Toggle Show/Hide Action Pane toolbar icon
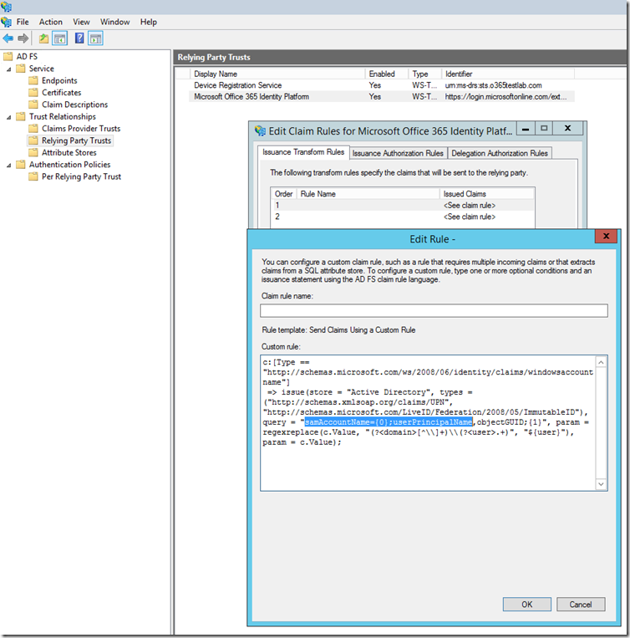This screenshot has width=630, height=638. 95,38
